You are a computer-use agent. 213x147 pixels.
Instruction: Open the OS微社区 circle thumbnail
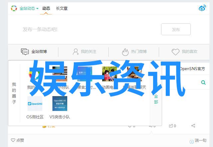(x=35, y=103)
